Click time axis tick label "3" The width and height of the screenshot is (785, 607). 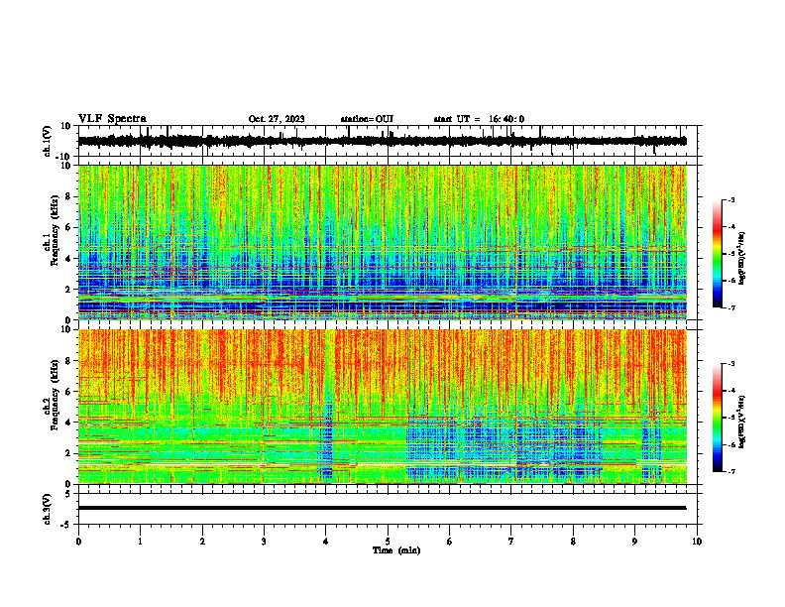click(264, 542)
